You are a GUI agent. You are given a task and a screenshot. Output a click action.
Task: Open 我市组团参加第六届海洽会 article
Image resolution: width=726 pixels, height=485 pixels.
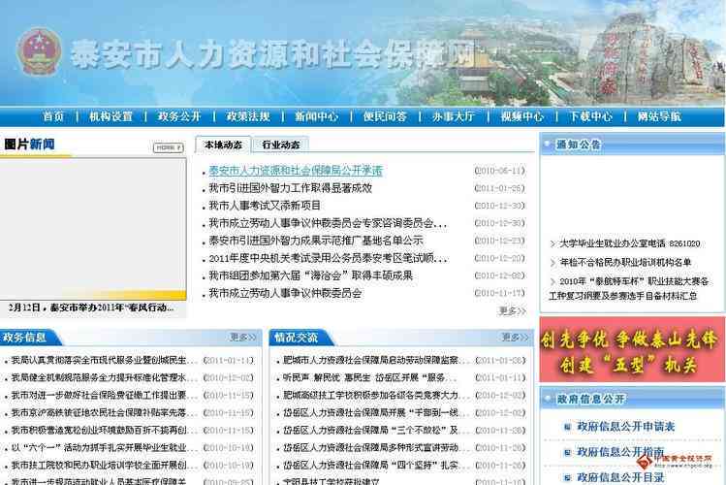[x=311, y=275]
